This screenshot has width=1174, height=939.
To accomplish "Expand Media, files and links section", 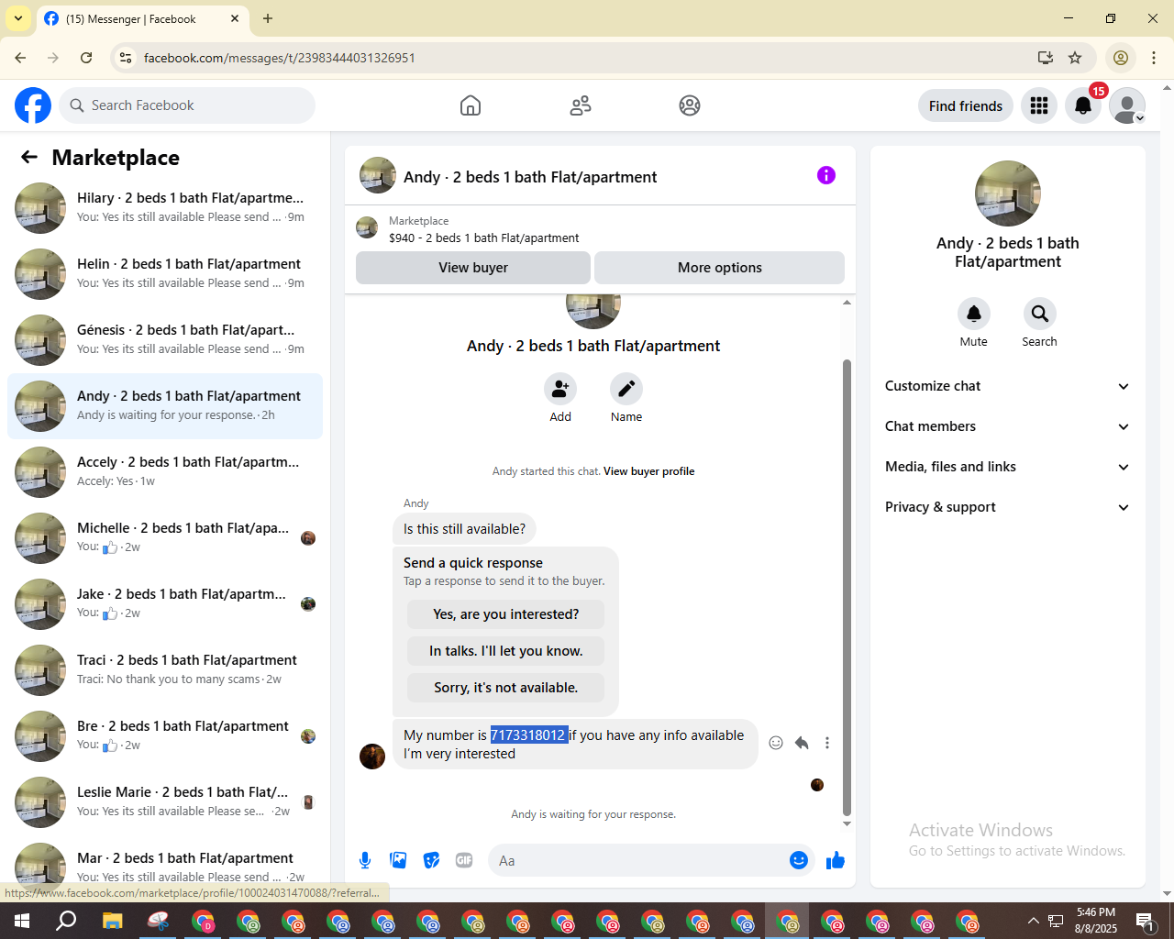I will point(1007,467).
